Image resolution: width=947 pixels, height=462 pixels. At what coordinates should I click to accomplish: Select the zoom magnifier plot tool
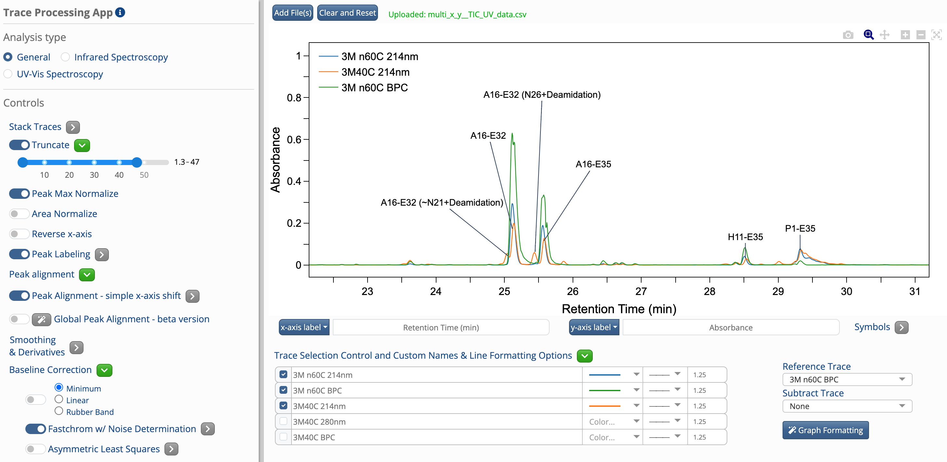pos(868,35)
